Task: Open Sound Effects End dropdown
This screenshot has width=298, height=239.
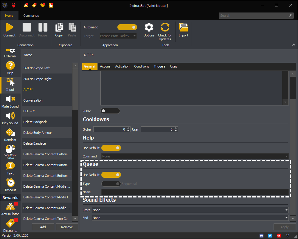Action: 190,218
